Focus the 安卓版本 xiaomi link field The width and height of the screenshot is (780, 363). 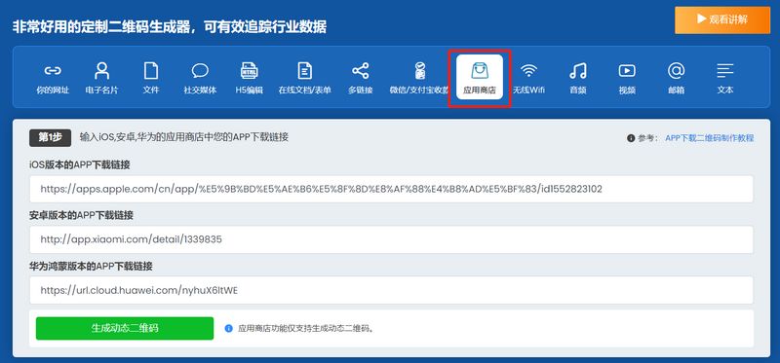391,239
